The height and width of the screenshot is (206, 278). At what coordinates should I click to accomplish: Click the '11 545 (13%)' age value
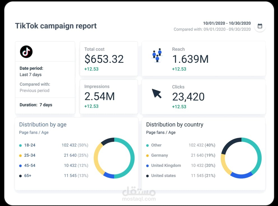76,176
